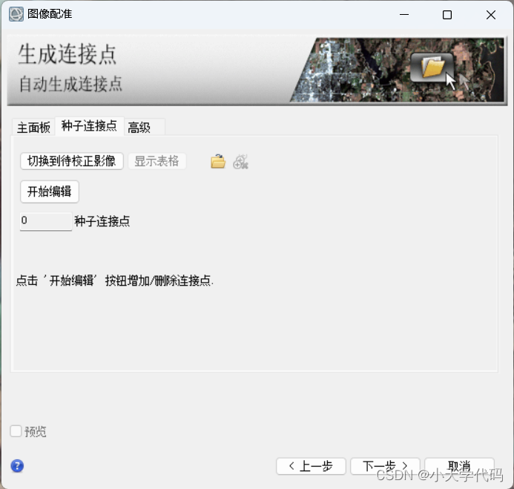Open the blue help question mark icon

[17, 466]
